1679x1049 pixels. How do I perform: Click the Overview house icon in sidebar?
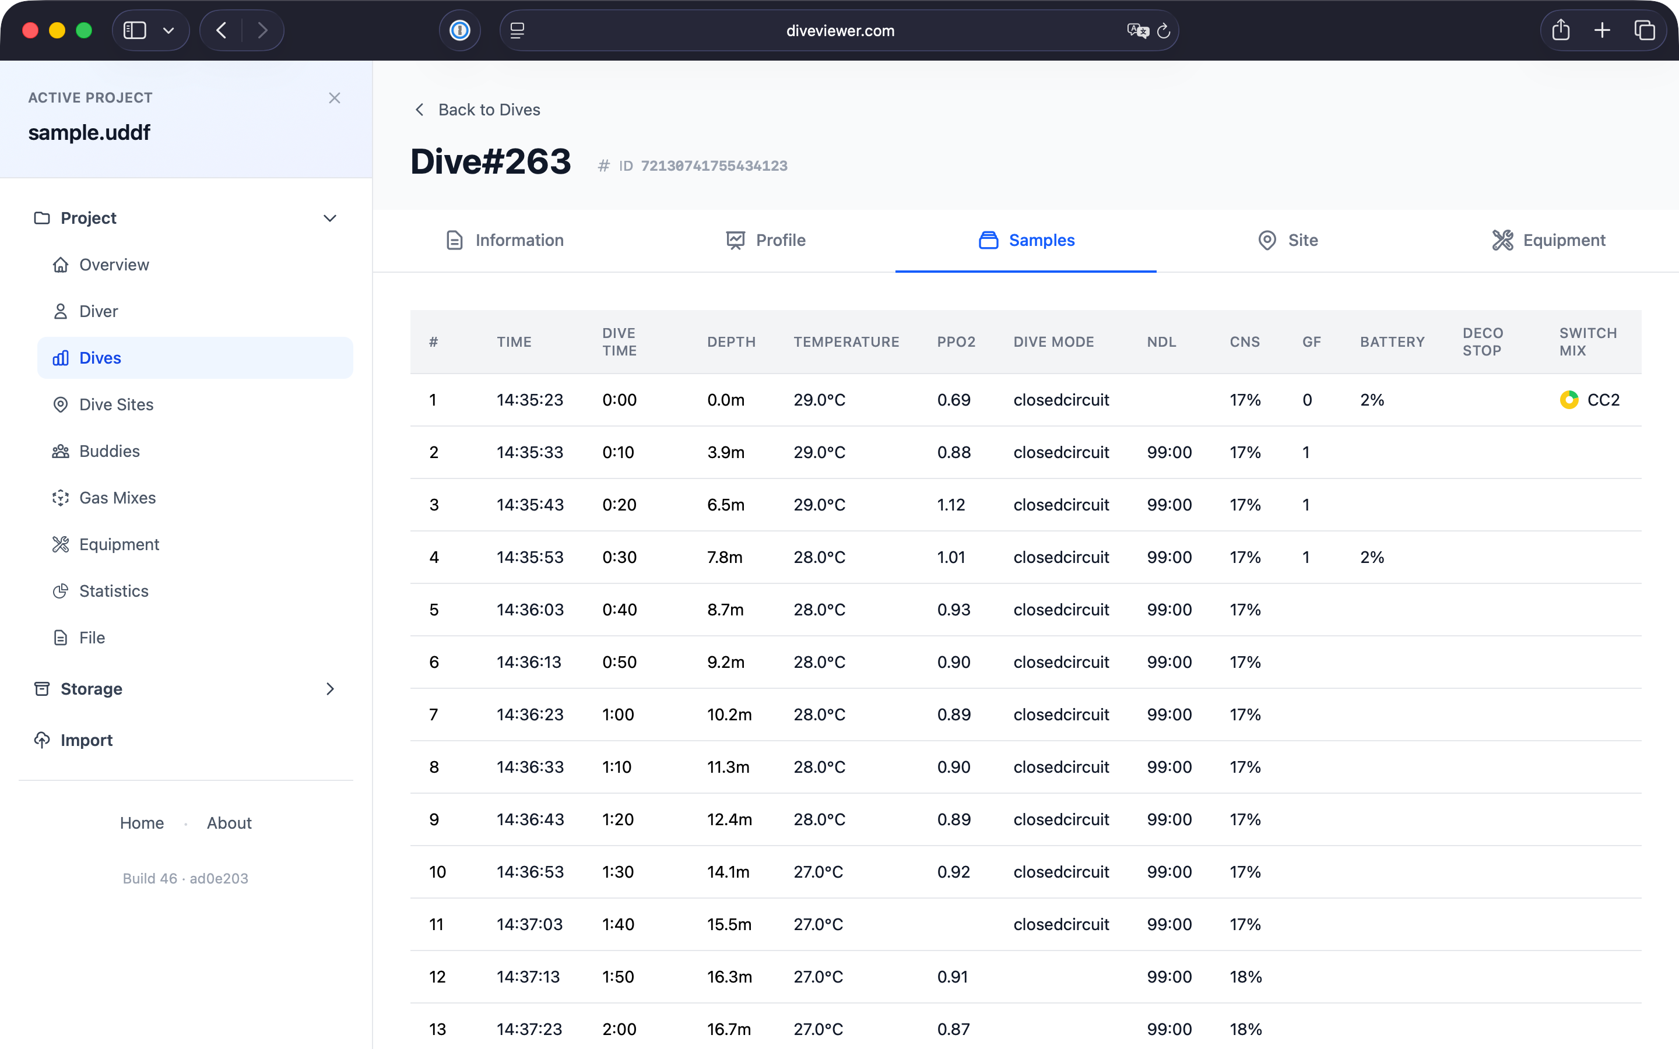(61, 265)
